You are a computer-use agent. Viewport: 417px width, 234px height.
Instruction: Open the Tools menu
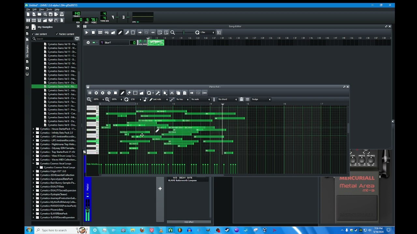pos(49,9)
